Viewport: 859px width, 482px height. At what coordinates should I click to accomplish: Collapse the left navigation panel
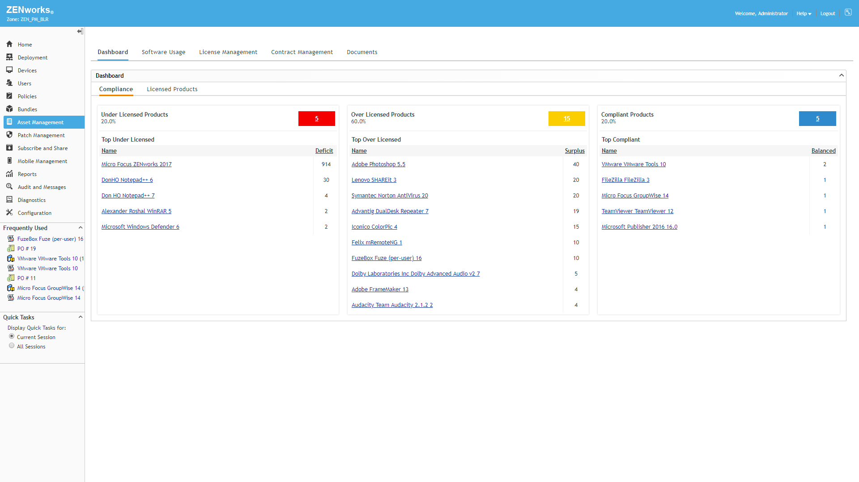click(x=80, y=31)
